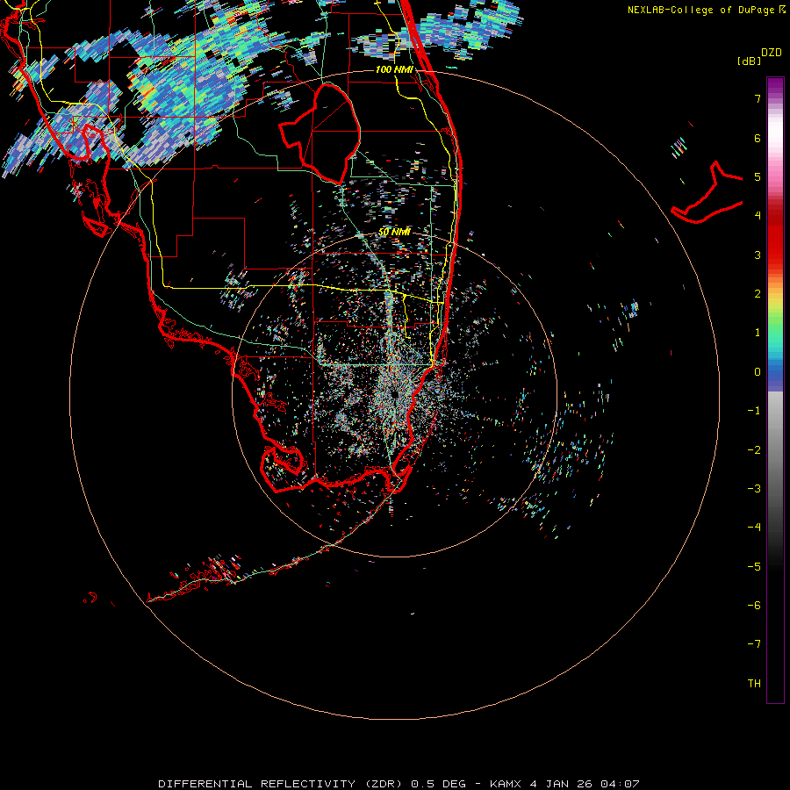Click the 100 NMI range ring label
The image size is (790, 790).
(394, 69)
